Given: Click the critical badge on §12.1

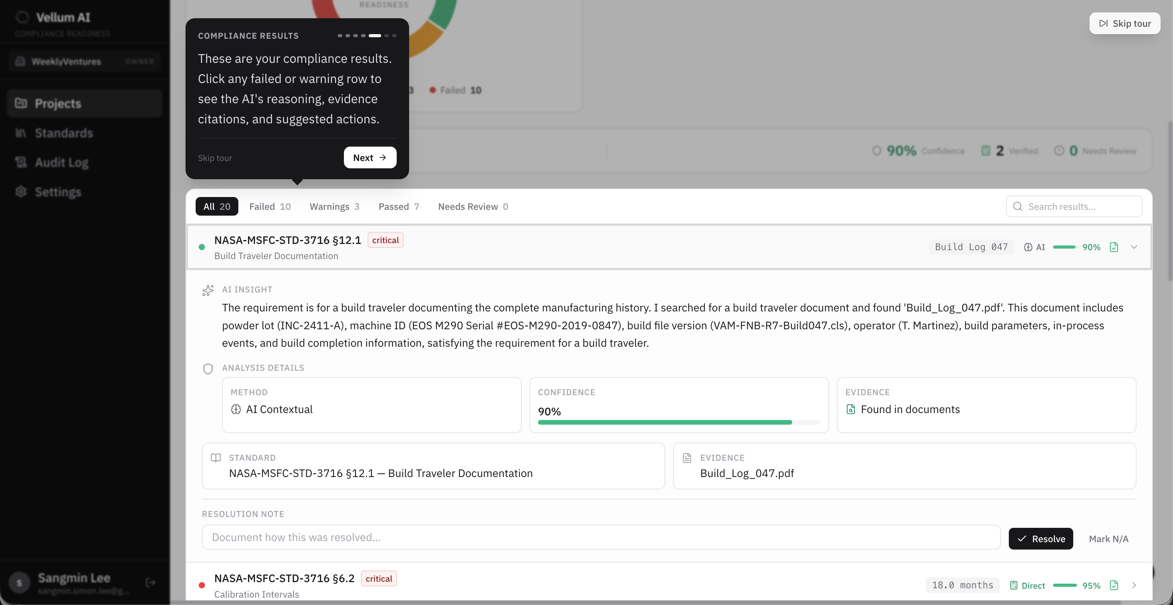Looking at the screenshot, I should pyautogui.click(x=385, y=240).
